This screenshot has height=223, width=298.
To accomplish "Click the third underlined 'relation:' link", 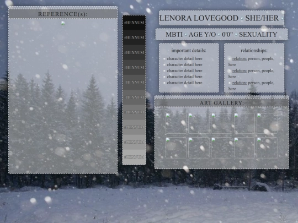I will point(240,83).
